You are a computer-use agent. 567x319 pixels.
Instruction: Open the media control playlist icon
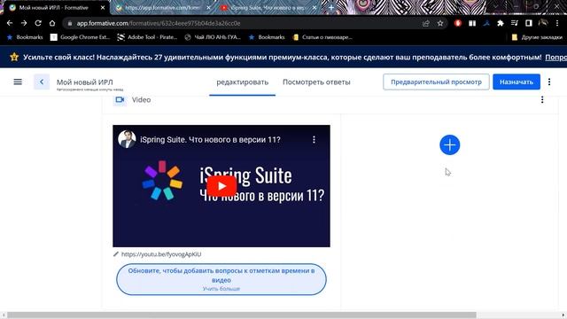click(514, 23)
